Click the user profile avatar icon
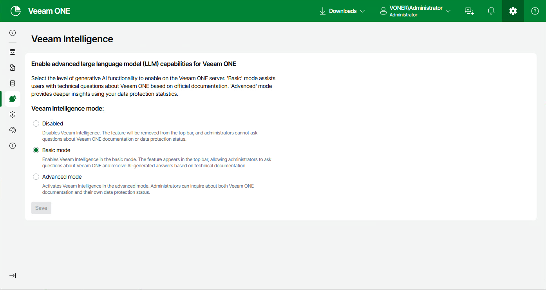Viewport: 546px width, 290px height. click(x=383, y=11)
